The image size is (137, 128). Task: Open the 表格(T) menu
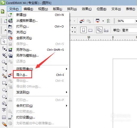130,9
